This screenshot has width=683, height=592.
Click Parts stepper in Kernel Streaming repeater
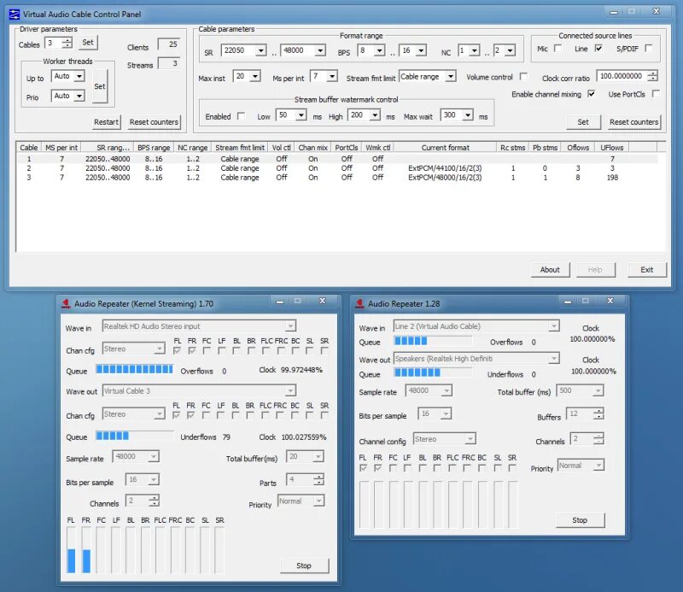pos(318,479)
